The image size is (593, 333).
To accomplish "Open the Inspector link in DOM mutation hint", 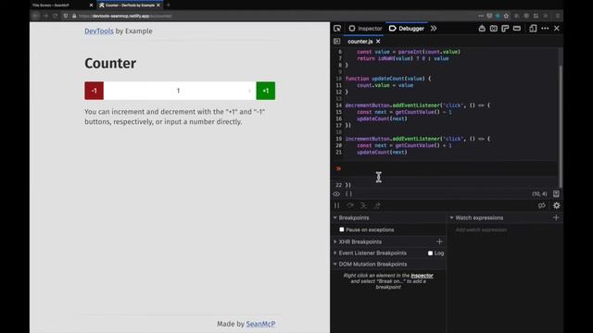I will 422,276.
